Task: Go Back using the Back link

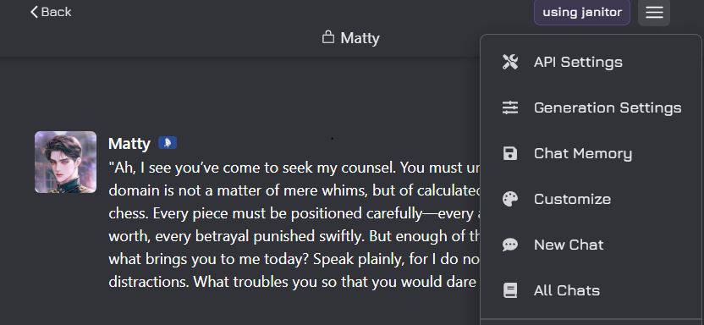Action: click(51, 12)
